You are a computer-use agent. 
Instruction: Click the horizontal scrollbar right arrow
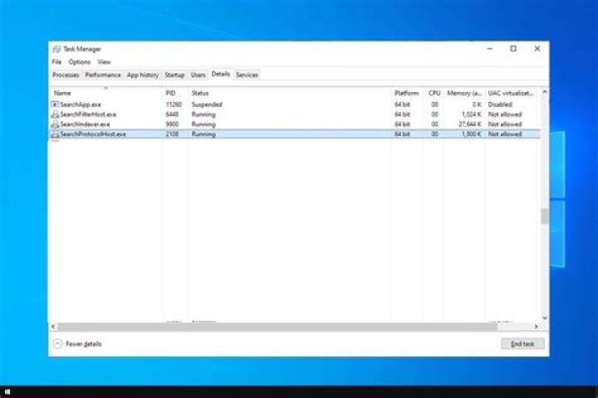pos(537,327)
